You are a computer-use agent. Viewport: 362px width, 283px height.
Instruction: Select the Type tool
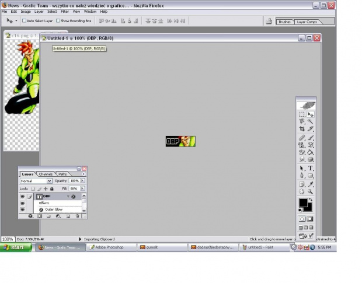coord(311,169)
